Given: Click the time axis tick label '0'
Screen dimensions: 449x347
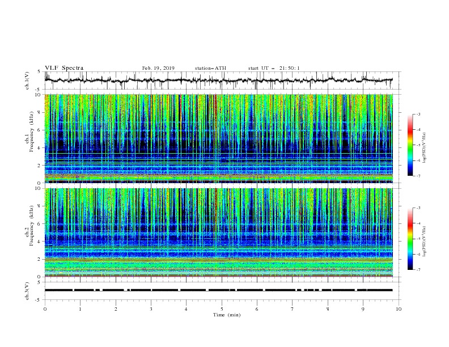Looking at the screenshot, I should 45,309.
